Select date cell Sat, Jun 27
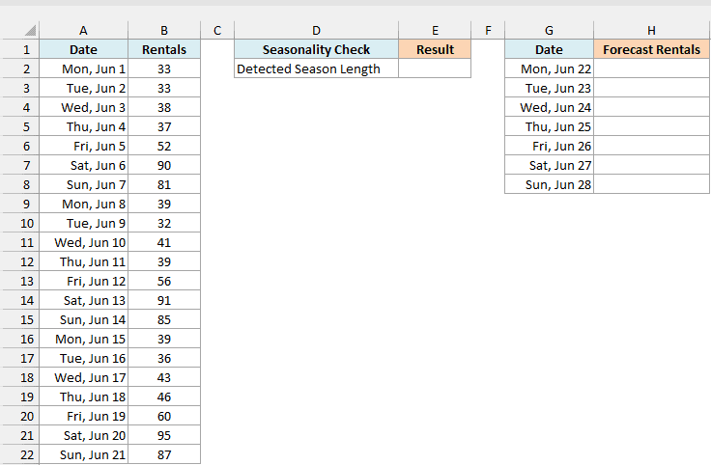Screen dimensions: 711x465 (549, 165)
